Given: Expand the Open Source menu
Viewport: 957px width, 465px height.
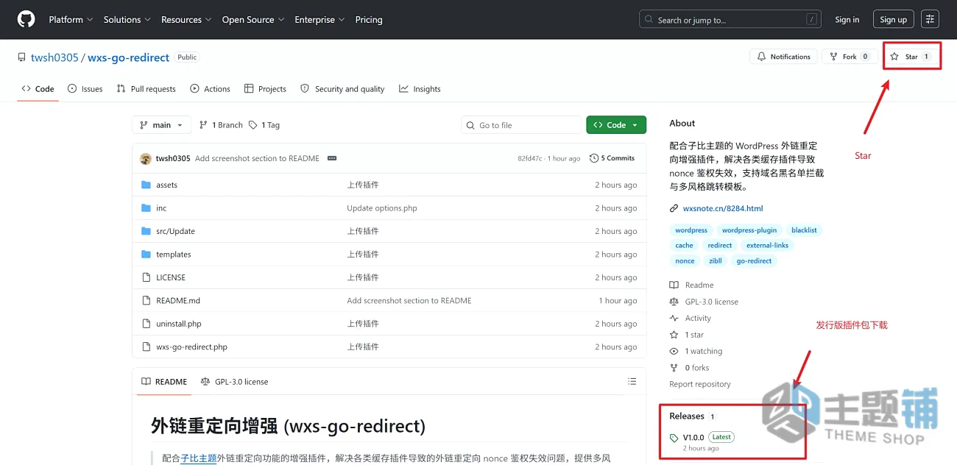Looking at the screenshot, I should pyautogui.click(x=253, y=20).
